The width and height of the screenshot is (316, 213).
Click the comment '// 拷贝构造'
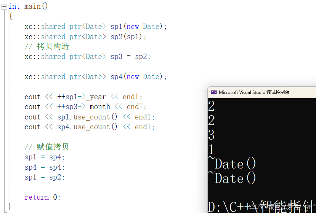coord(47,46)
